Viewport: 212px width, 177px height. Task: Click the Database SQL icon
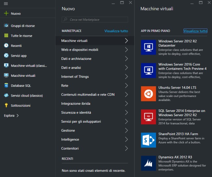[x=6, y=85]
